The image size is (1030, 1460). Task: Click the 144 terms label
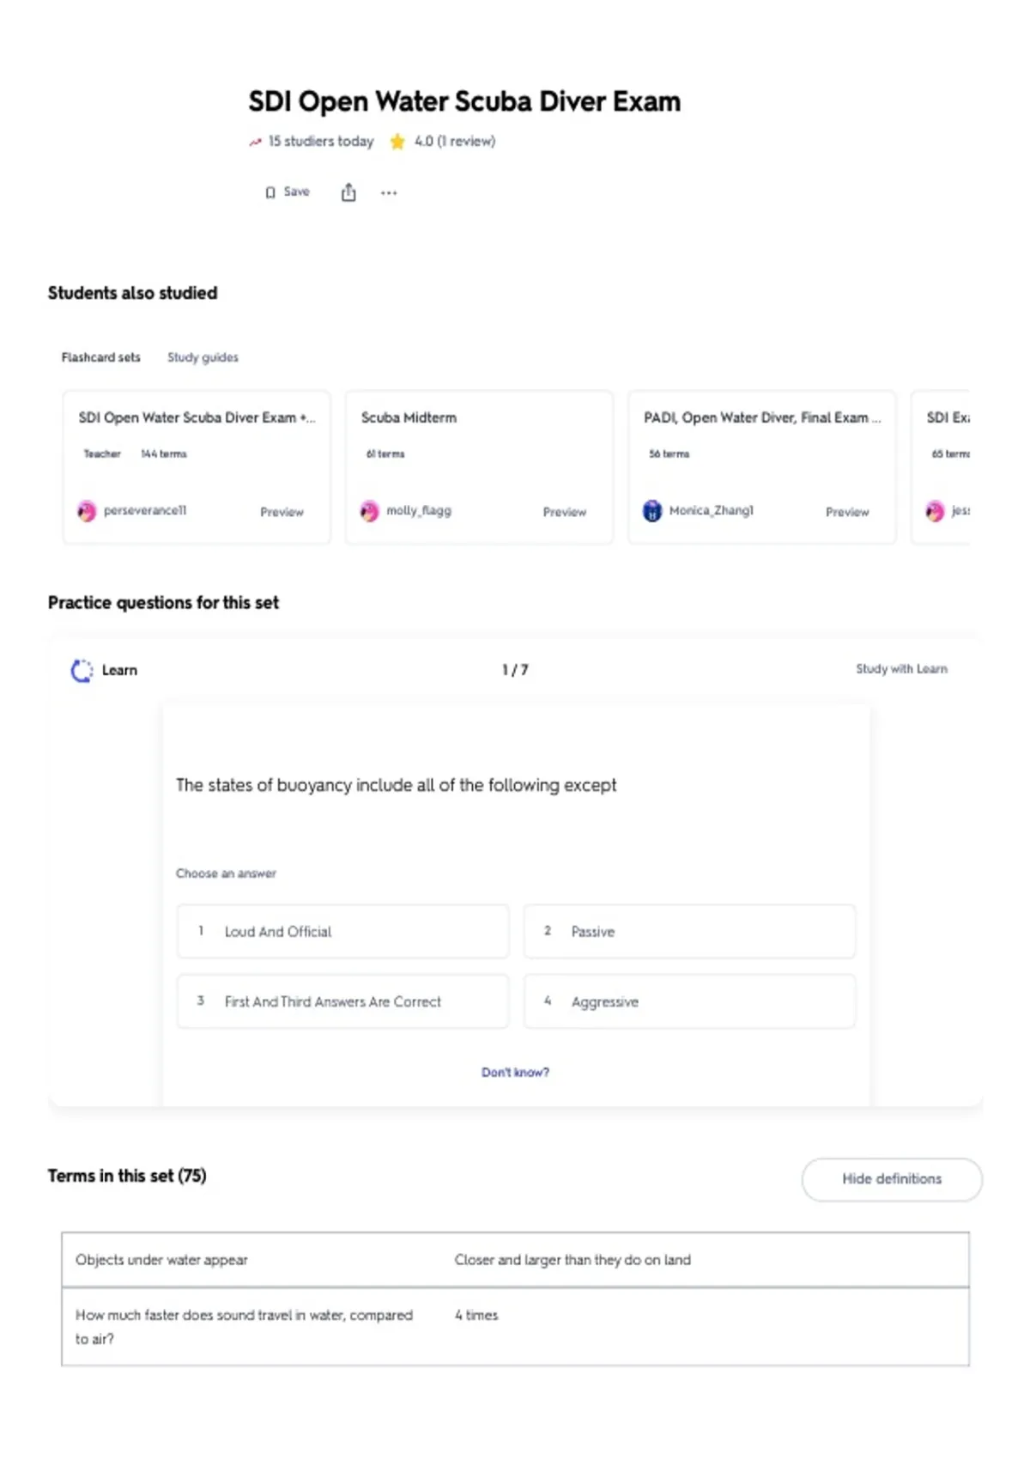(164, 453)
